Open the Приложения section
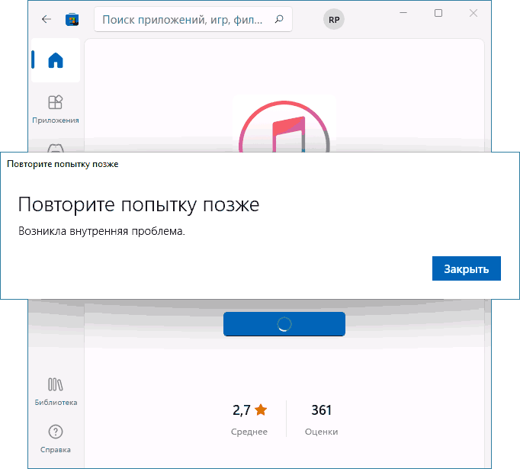This screenshot has height=469, width=520. tap(56, 110)
